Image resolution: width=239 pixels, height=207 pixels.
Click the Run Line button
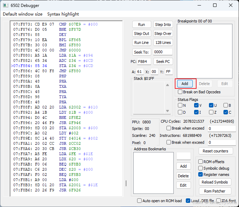tap(142, 43)
